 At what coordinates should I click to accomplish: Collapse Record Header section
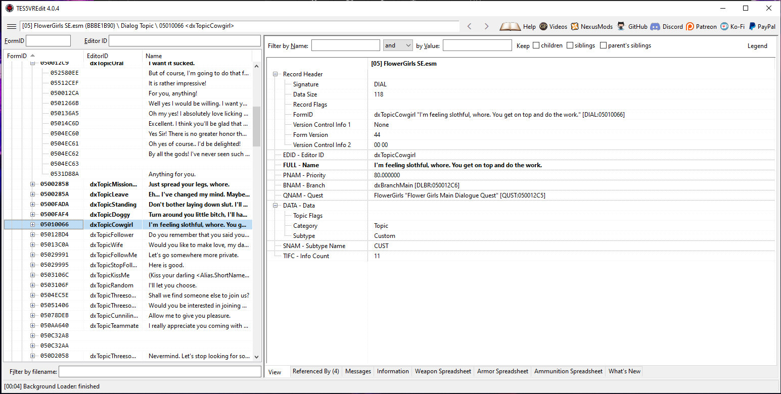tap(275, 74)
